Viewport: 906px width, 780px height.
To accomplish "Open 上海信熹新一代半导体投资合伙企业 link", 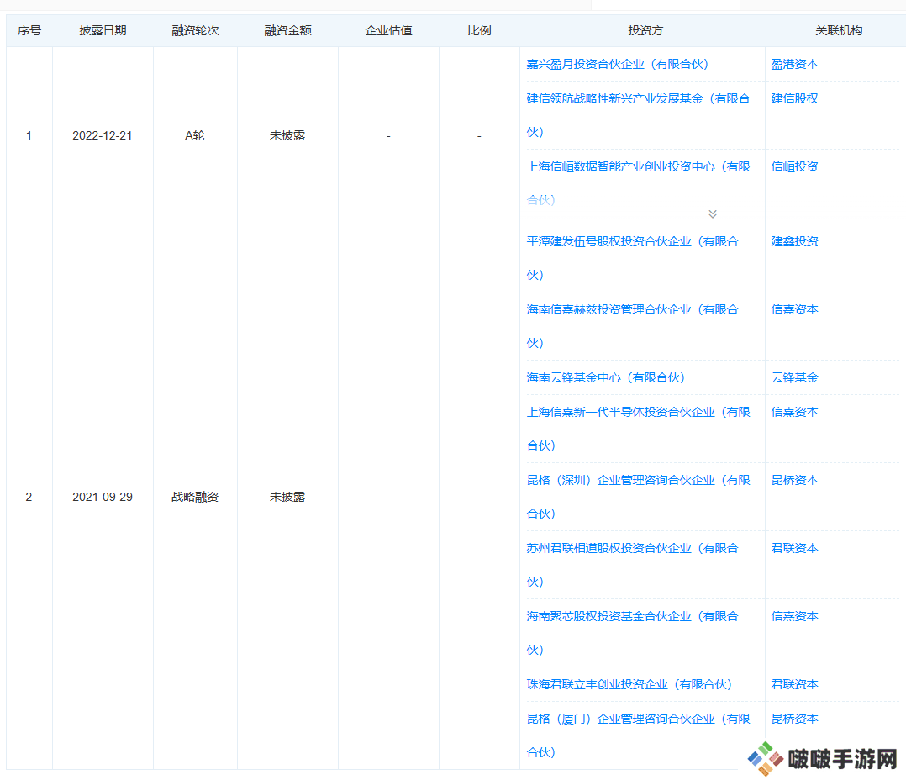I will [x=638, y=429].
